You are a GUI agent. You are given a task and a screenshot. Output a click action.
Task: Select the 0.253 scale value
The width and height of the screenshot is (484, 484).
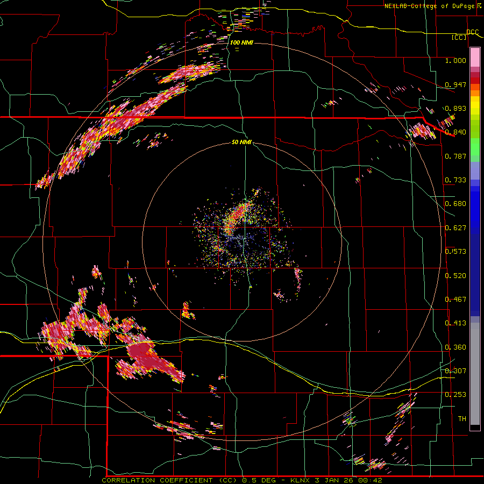(455, 395)
